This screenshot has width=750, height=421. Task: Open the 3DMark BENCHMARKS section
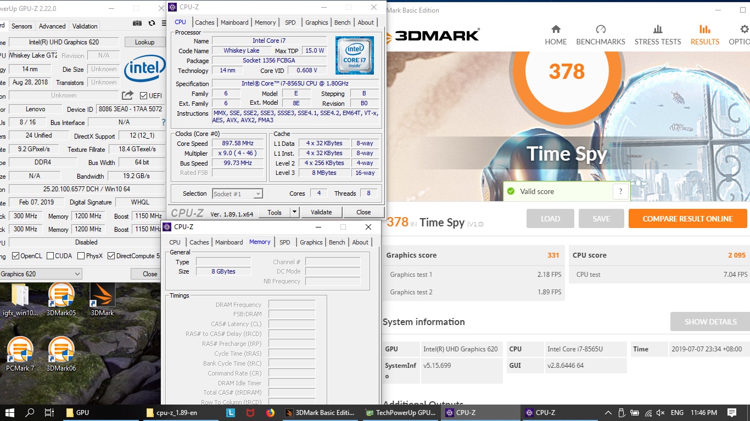point(601,35)
